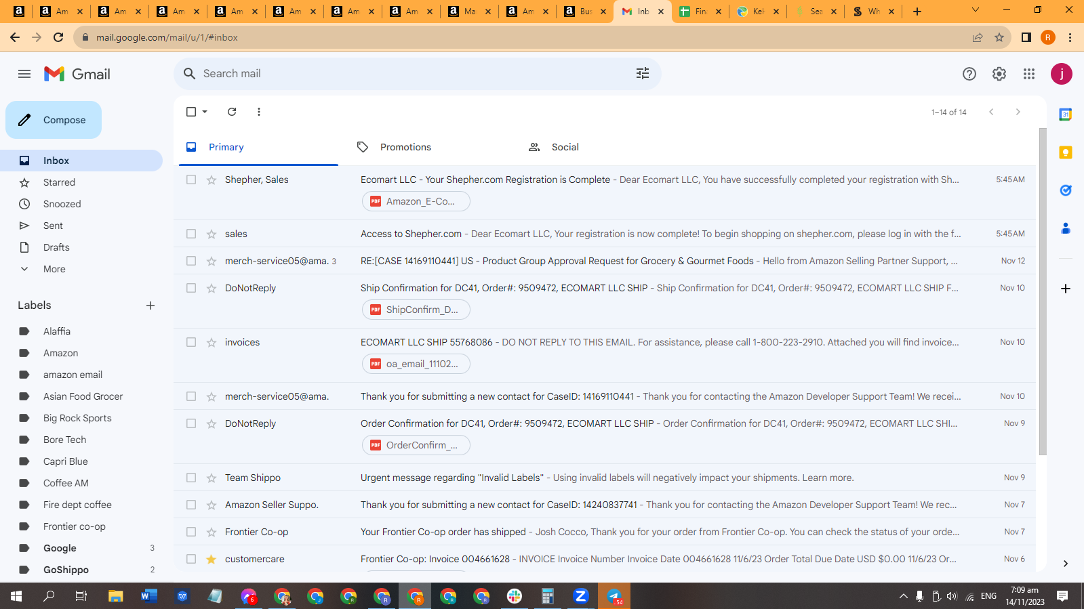Check the Ship Confirmation DoNotReply email
The height and width of the screenshot is (609, 1084).
(x=191, y=288)
